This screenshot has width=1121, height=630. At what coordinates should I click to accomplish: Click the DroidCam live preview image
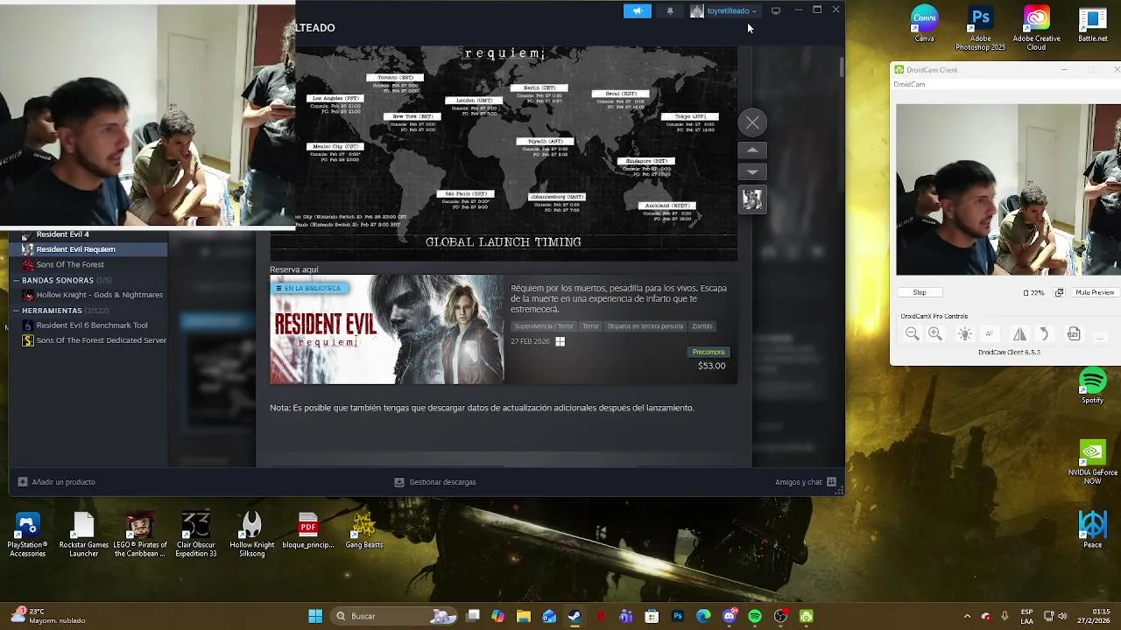coord(1008,190)
